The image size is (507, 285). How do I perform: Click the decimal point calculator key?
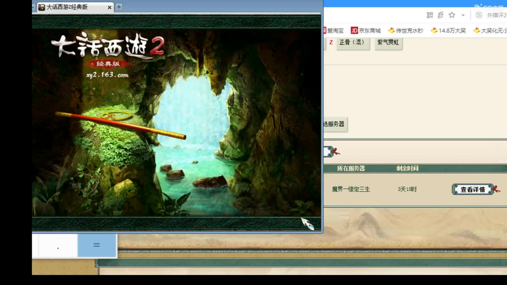(x=58, y=245)
